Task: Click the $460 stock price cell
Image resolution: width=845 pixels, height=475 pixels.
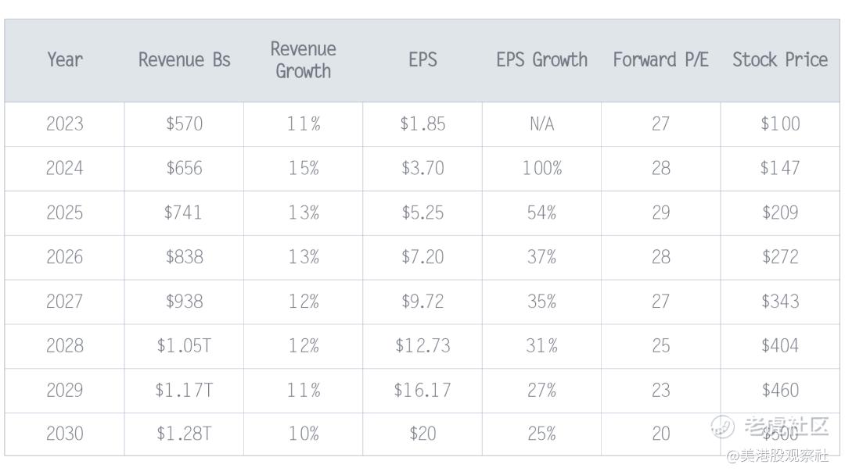Action: (780, 391)
